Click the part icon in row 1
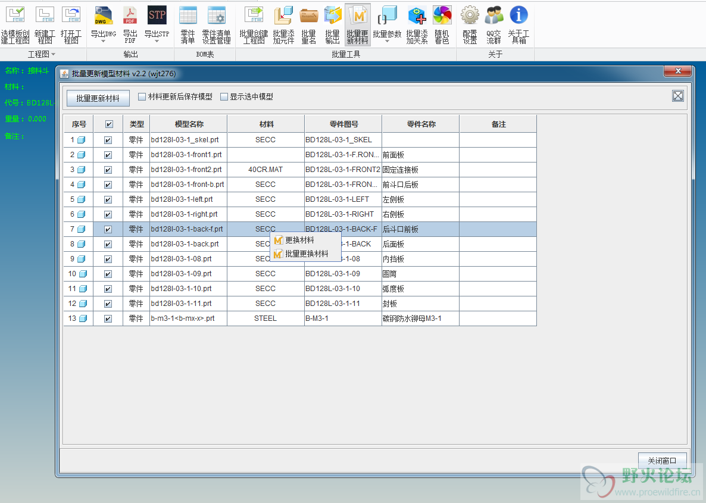 pyautogui.click(x=82, y=140)
